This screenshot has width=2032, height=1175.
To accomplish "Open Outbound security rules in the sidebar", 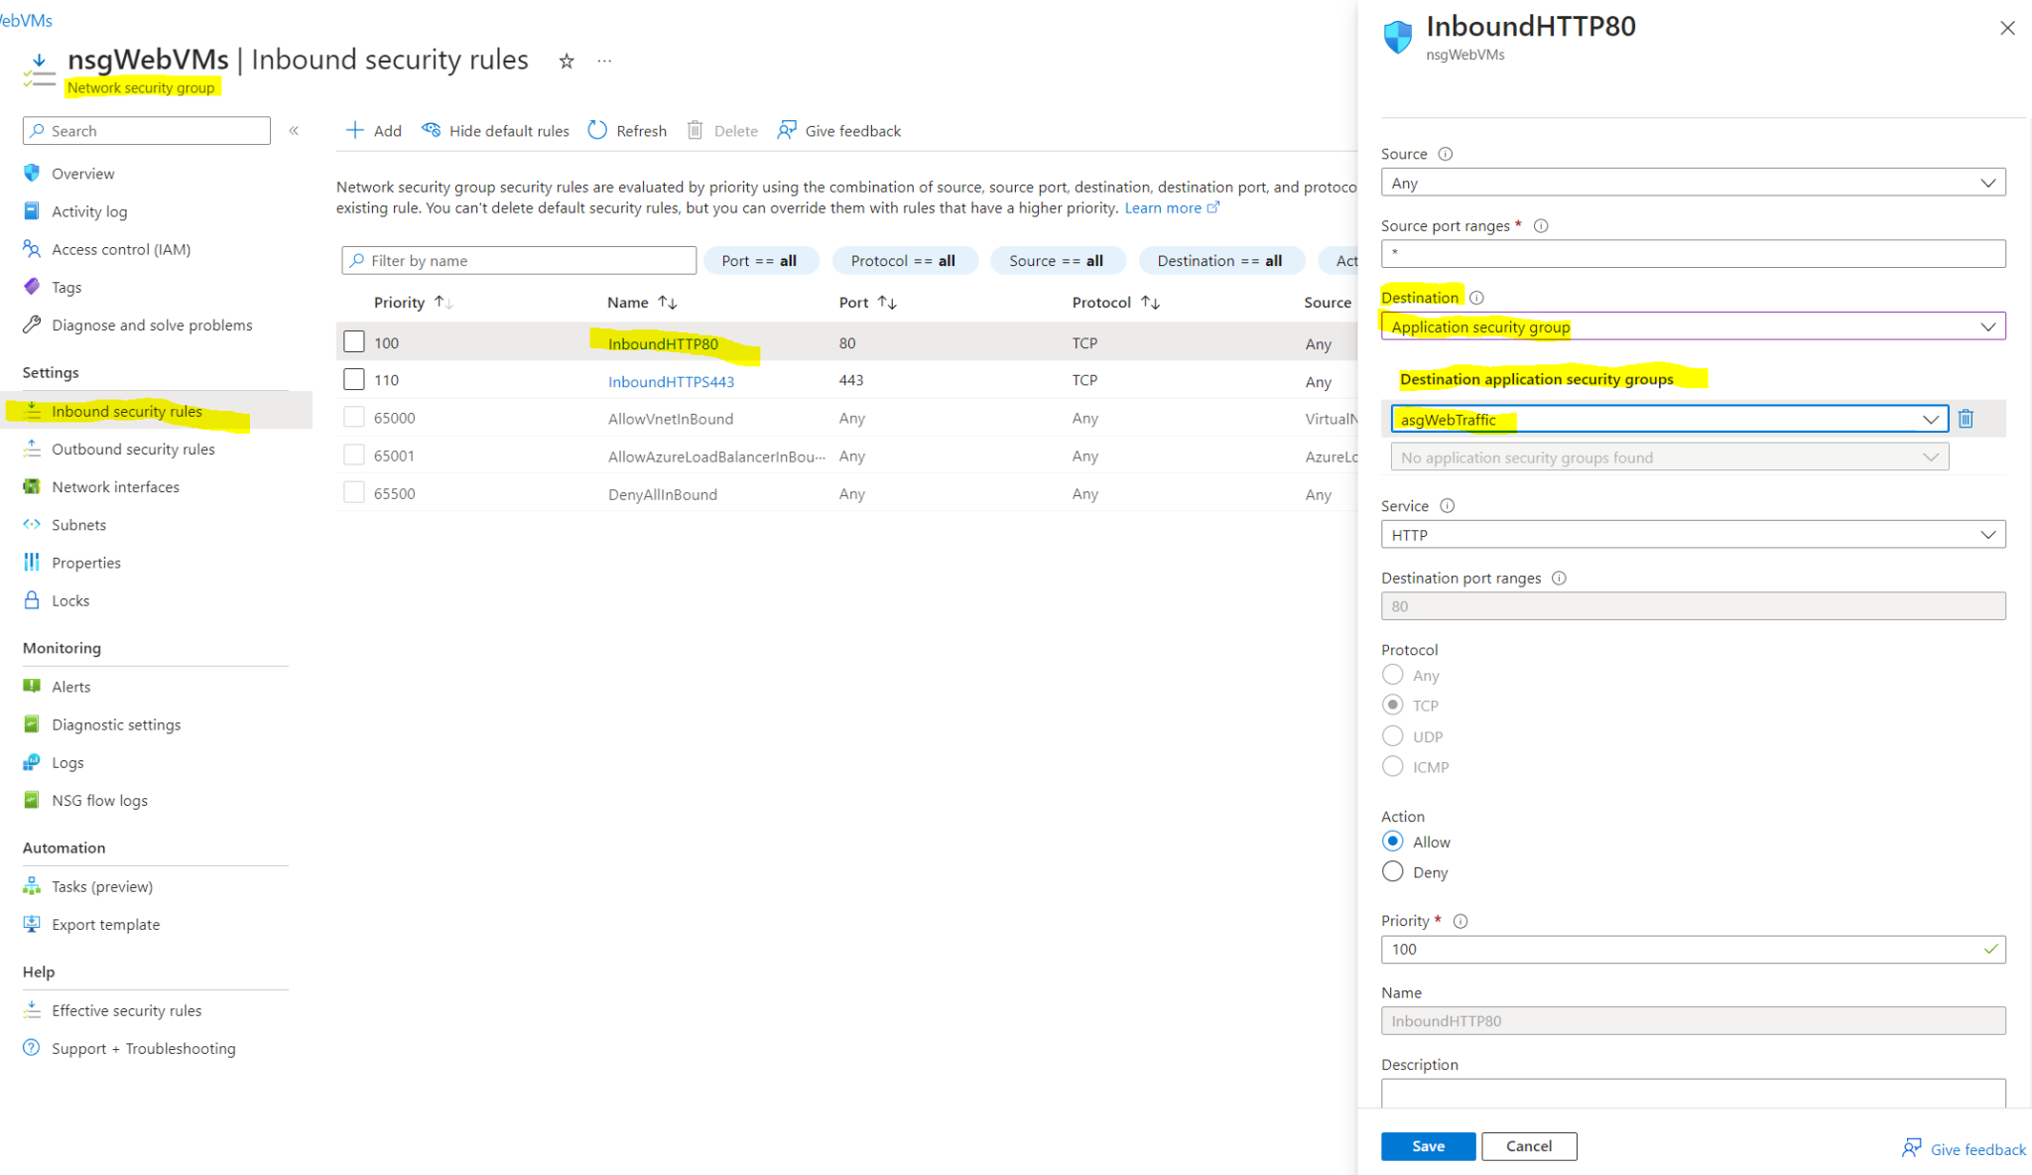I will (132, 449).
